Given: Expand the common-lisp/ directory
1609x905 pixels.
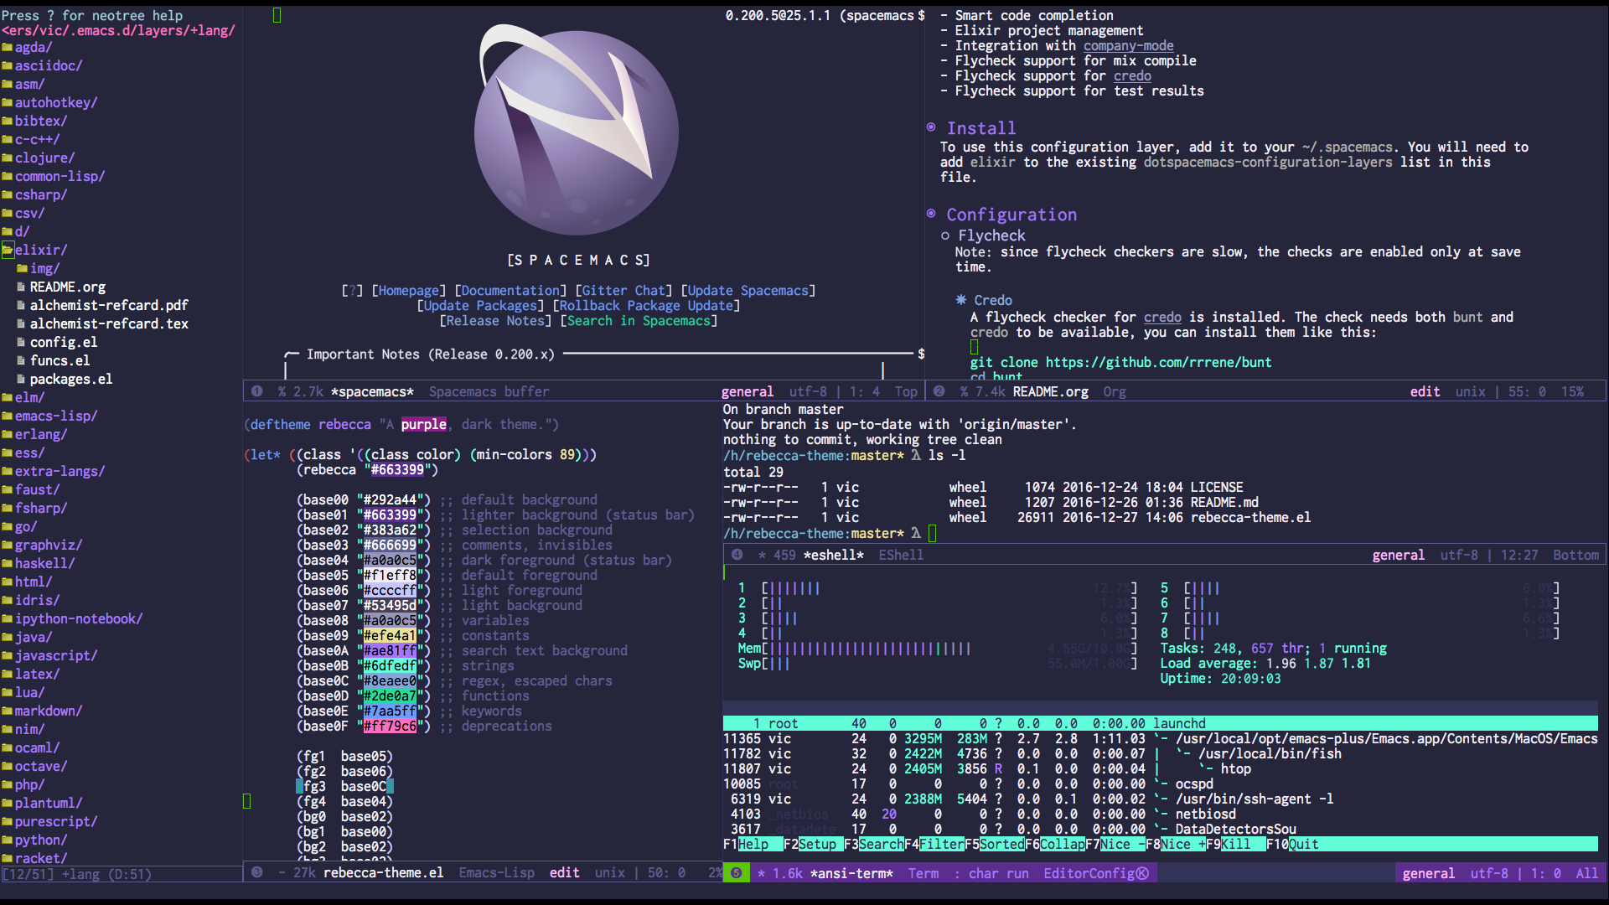Looking at the screenshot, I should (x=59, y=177).
